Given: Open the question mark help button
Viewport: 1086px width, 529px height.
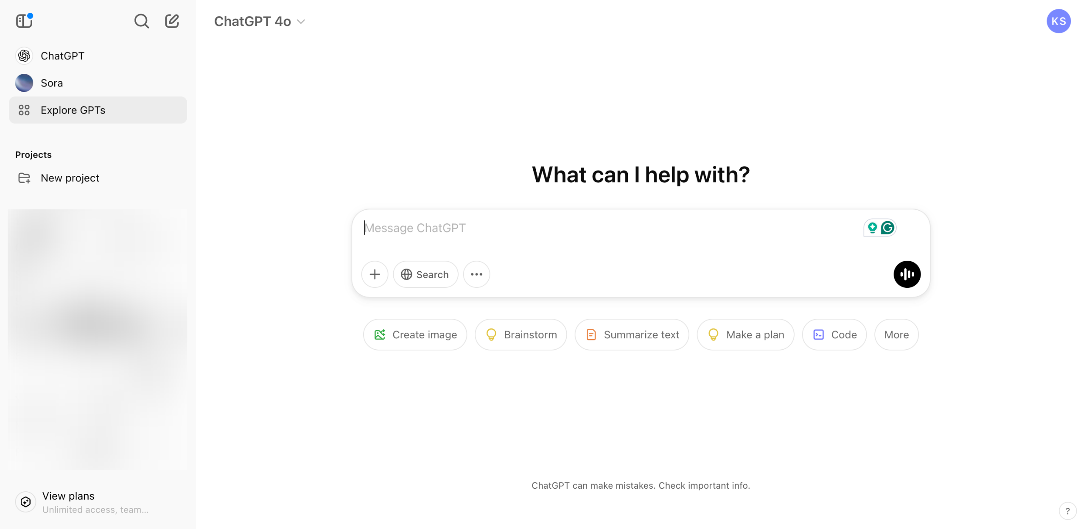Looking at the screenshot, I should tap(1067, 511).
